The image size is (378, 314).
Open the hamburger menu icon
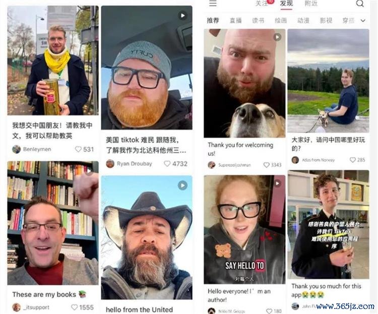[x=213, y=3]
